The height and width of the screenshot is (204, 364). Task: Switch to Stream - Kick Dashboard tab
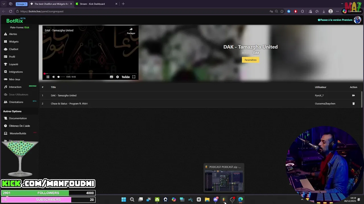pos(97,4)
